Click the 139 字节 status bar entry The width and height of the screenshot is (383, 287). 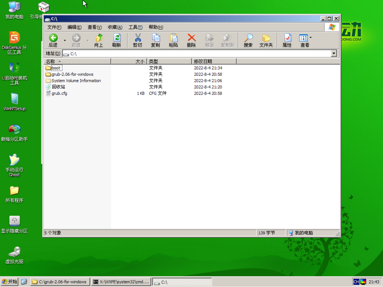coord(271,233)
